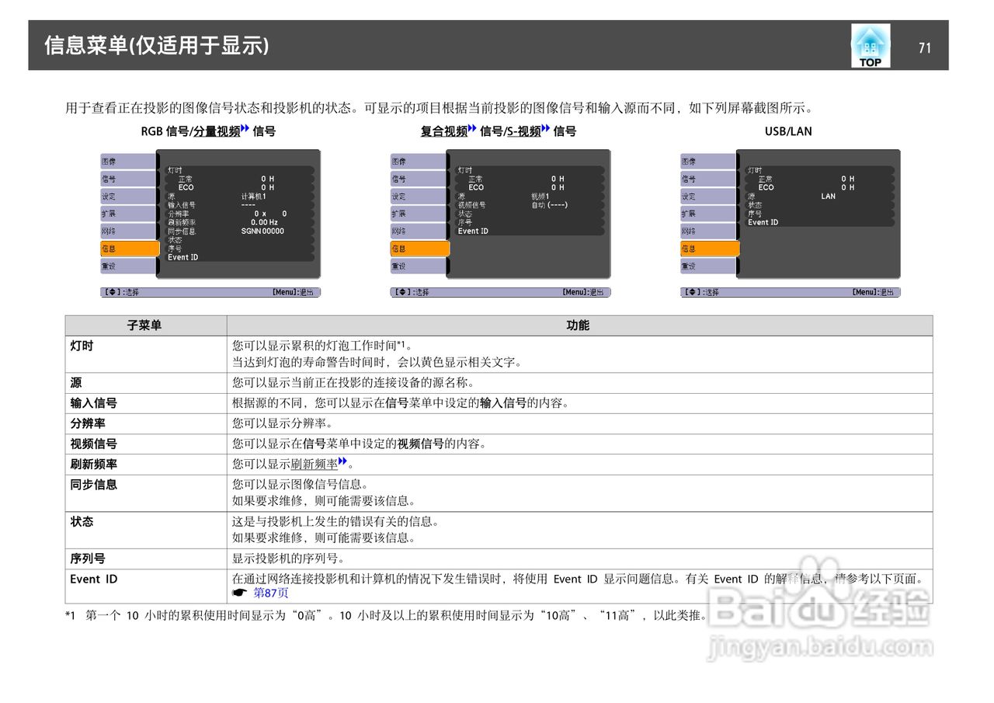Click glossary arrows after S-视频
The height and width of the screenshot is (703, 994).
(546, 129)
